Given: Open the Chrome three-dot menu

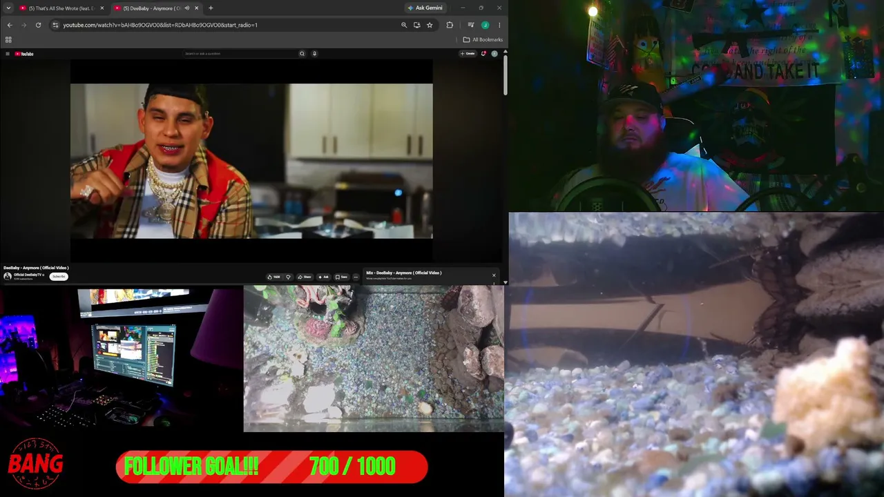Looking at the screenshot, I should [x=499, y=25].
